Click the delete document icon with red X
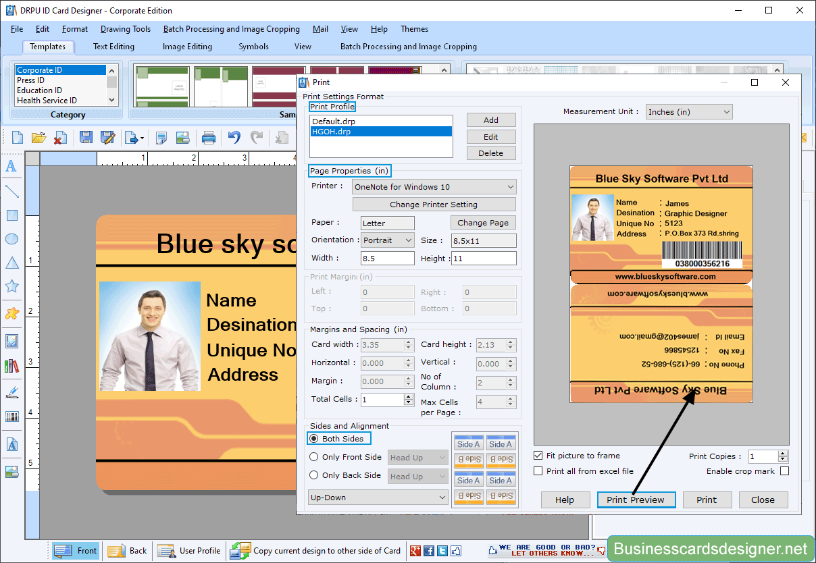The width and height of the screenshot is (816, 563). tap(60, 138)
